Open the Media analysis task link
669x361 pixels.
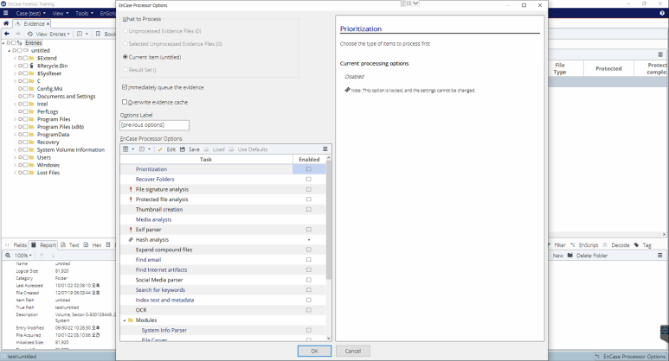[x=153, y=219]
